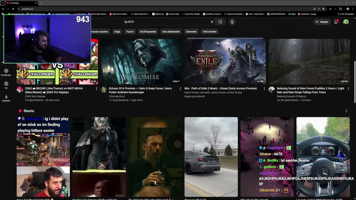Screen dimensions: 356x200
Task: Open the Path of Exile 2 mix thumbnail
Action: pos(225,61)
